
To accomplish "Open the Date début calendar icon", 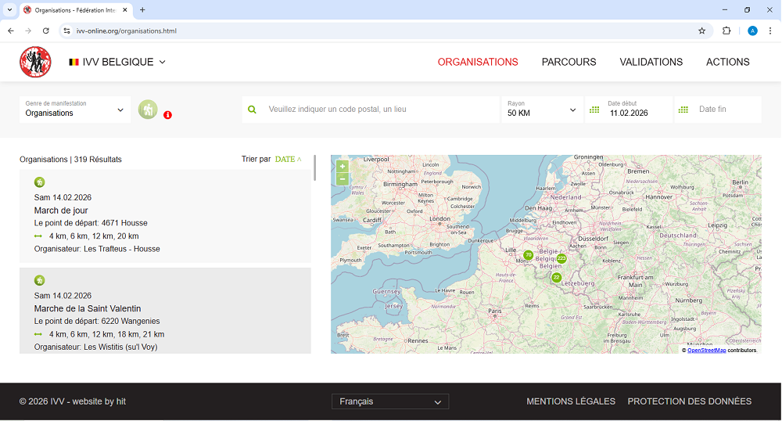I will (594, 110).
